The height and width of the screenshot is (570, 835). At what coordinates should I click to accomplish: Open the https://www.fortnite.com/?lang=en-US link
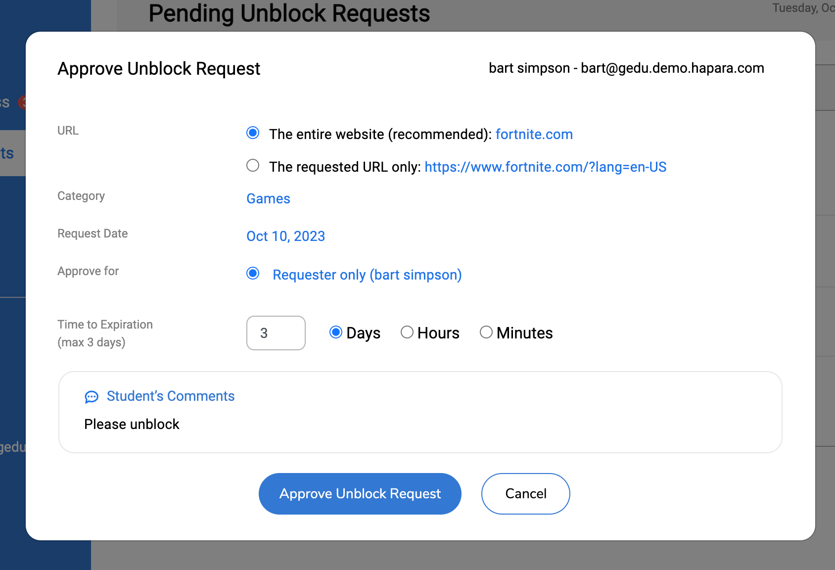(x=546, y=167)
